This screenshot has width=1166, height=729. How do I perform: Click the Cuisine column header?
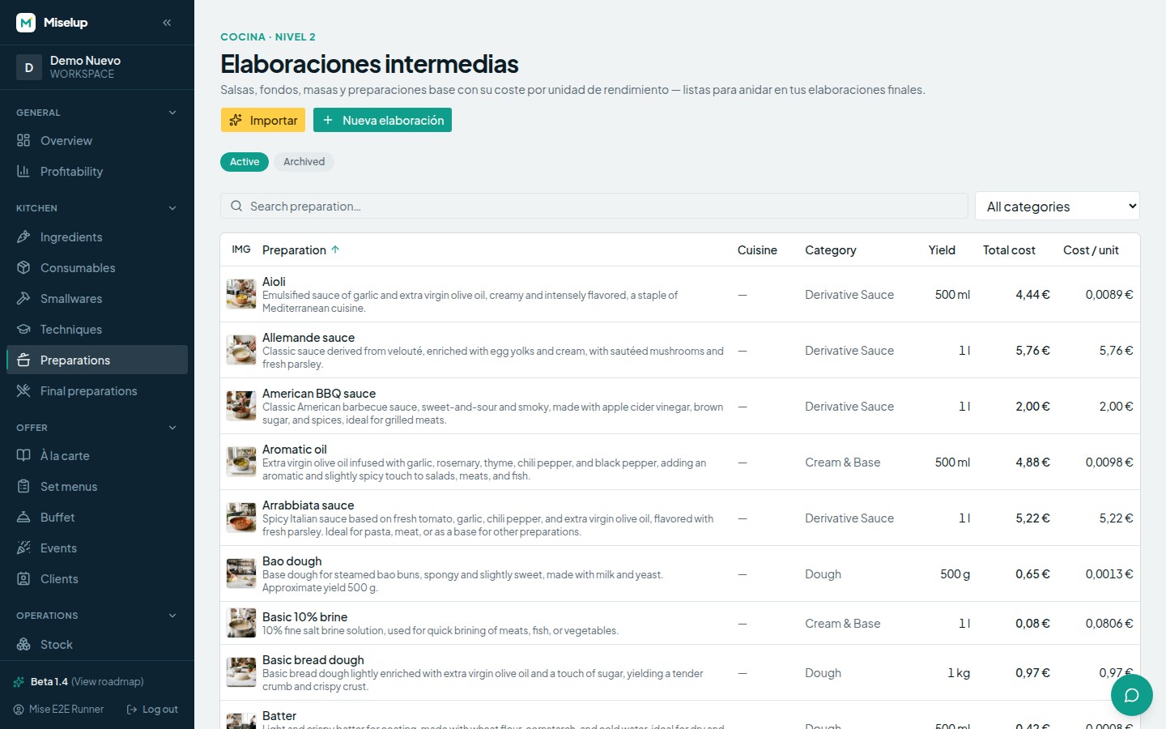point(757,250)
